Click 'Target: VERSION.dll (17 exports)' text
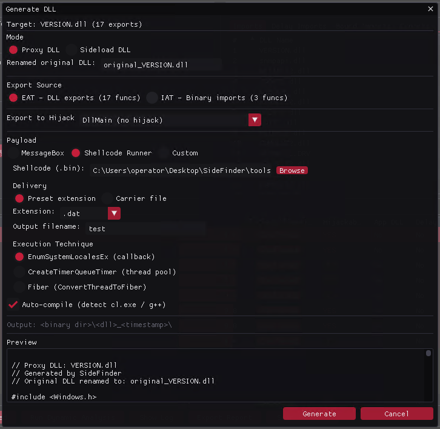The image size is (440, 429). pos(74,24)
